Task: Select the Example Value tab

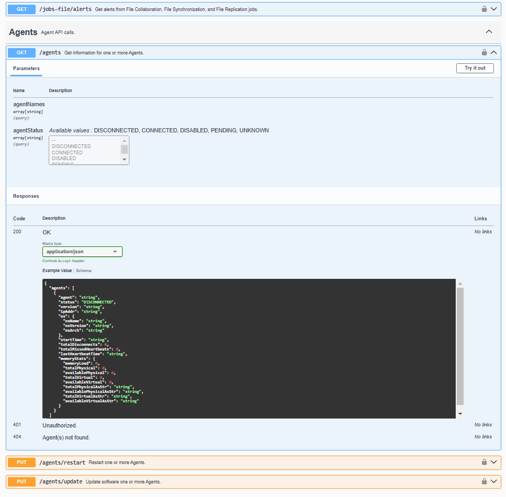Action: pyautogui.click(x=57, y=270)
